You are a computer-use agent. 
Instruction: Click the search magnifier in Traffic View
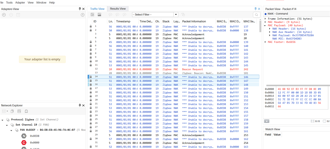tap(256, 15)
